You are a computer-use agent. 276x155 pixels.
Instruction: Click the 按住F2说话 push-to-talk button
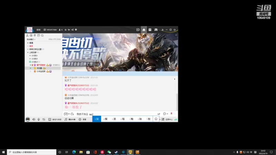(55, 119)
